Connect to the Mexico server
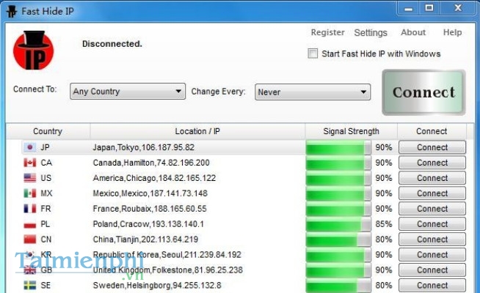This screenshot has width=480, height=293. coord(432,193)
